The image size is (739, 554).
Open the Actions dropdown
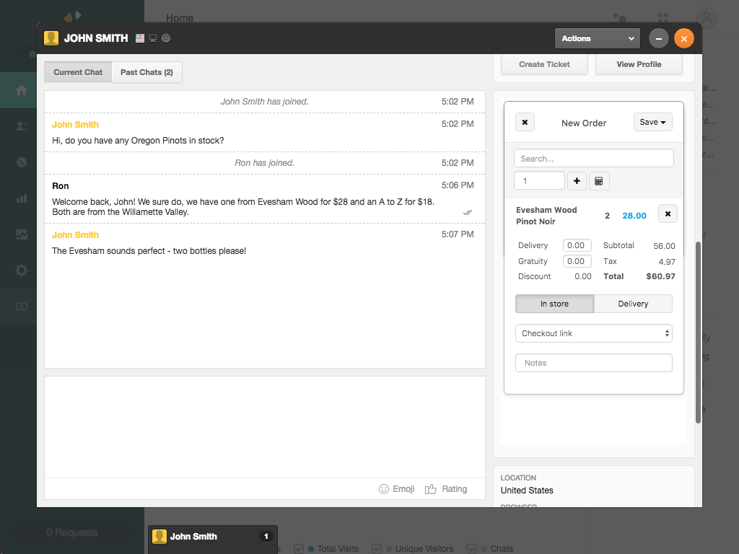pyautogui.click(x=597, y=38)
